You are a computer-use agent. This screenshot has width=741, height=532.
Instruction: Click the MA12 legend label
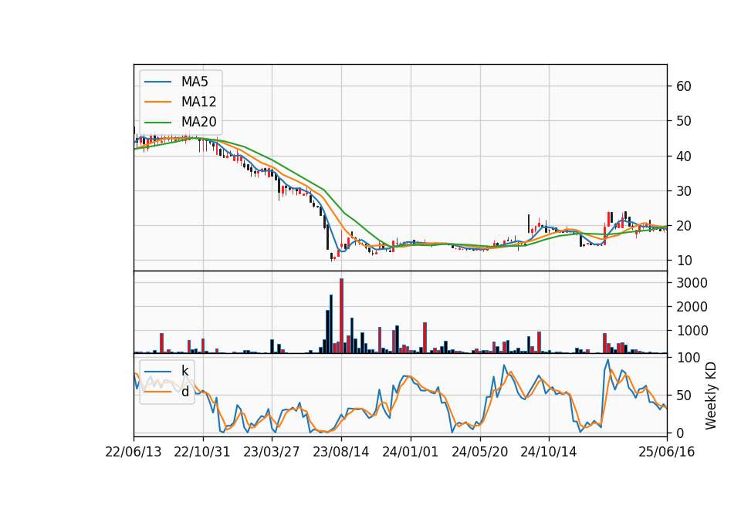coord(198,102)
